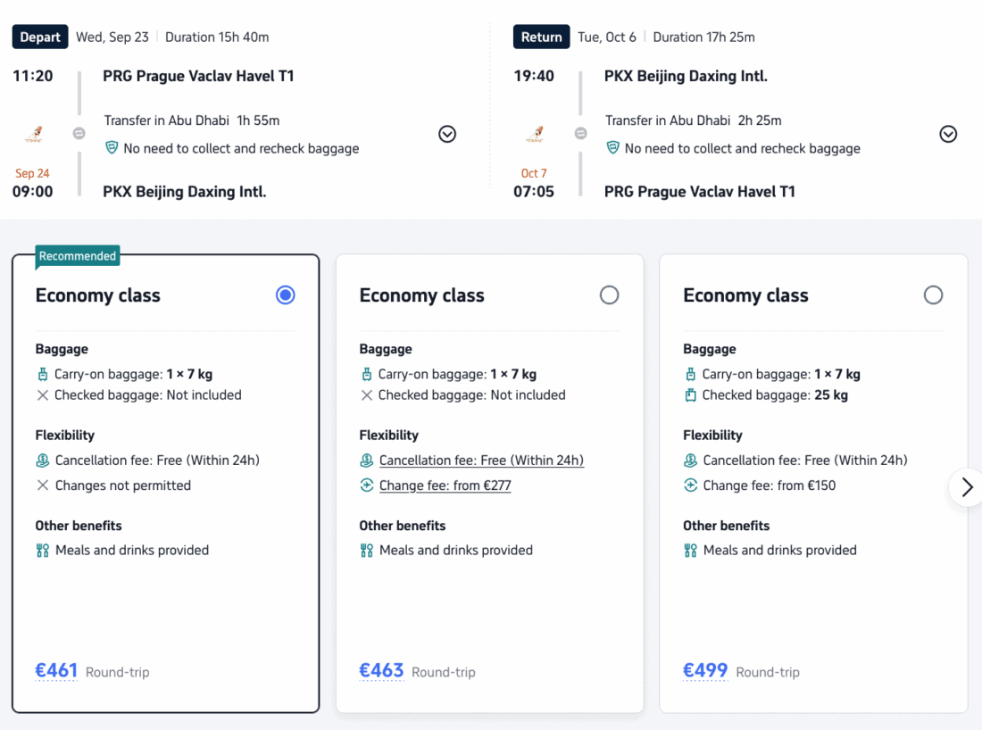
Task: Click the Return label tab
Action: 541,37
